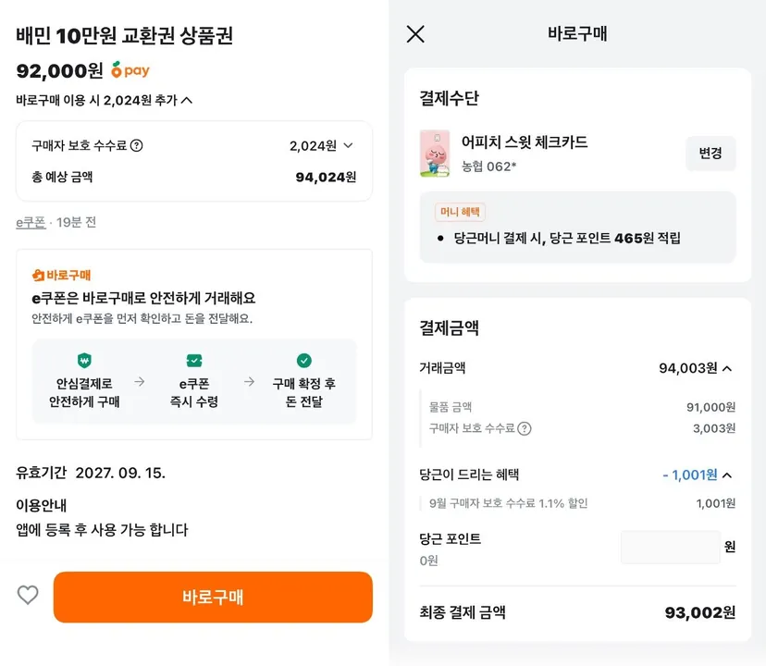Tap the 머니 혜택 badge

[460, 212]
